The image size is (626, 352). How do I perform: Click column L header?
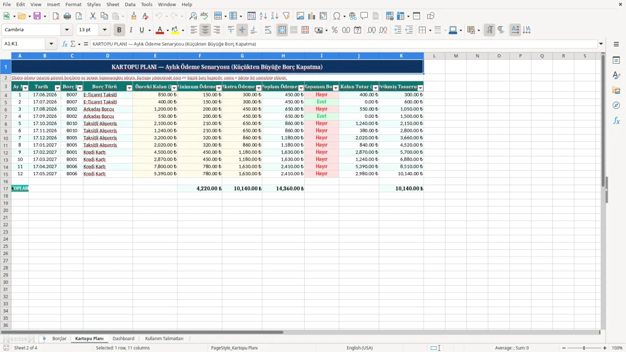[434, 56]
